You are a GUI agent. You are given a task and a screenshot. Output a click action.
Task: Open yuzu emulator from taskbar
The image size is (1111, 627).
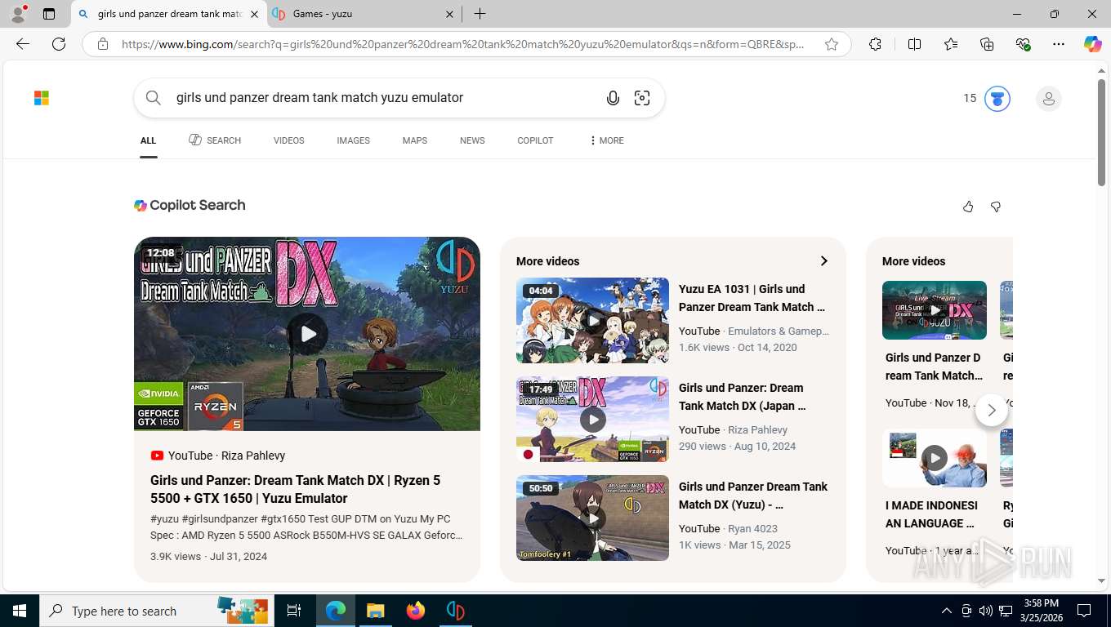pyautogui.click(x=455, y=611)
